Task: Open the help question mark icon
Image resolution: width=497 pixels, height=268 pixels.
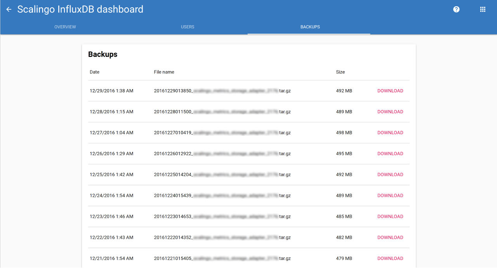Action: 456,9
